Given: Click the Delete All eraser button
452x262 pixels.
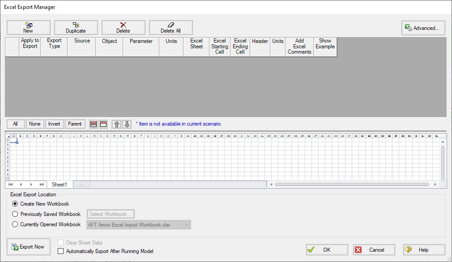Looking at the screenshot, I should tap(171, 28).
